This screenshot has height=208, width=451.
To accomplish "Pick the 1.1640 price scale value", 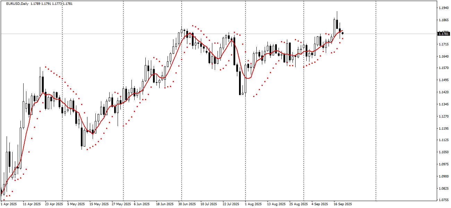I will [443, 56].
